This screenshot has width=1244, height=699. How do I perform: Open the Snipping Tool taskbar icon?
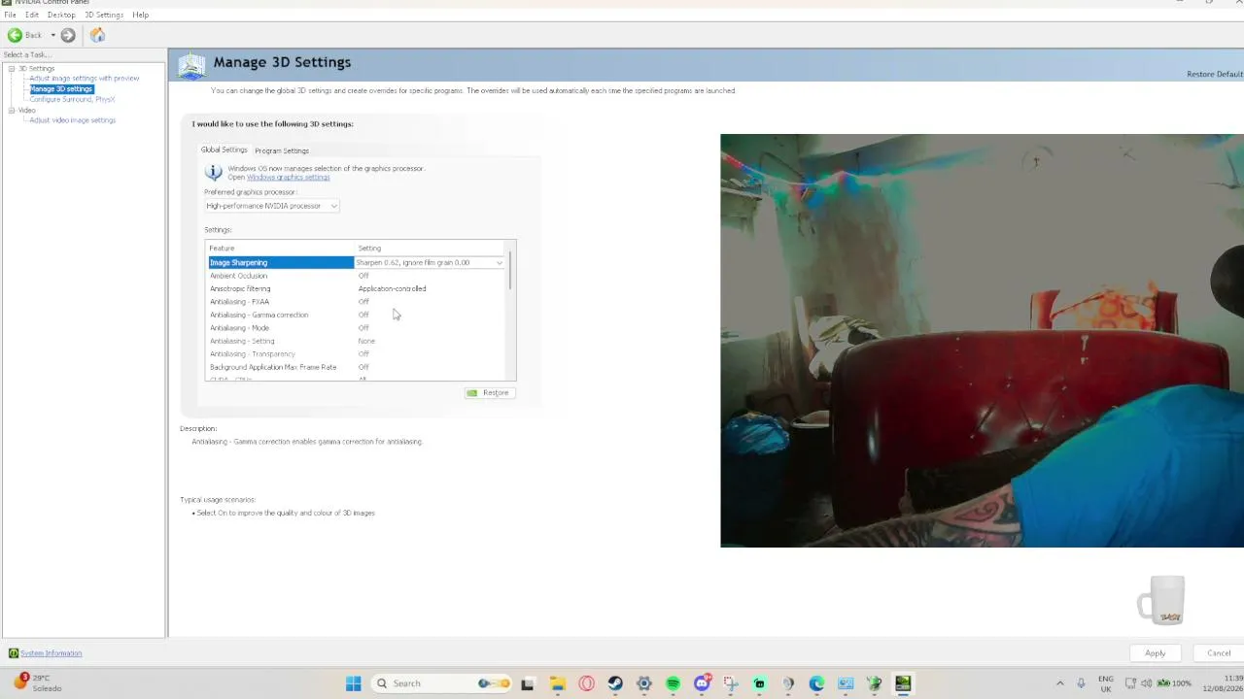coord(731,683)
